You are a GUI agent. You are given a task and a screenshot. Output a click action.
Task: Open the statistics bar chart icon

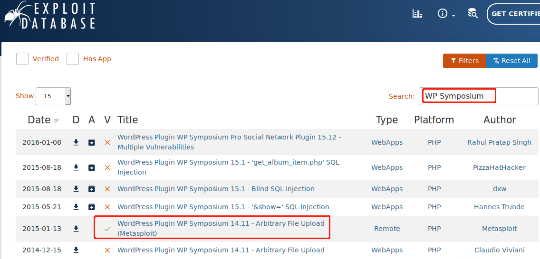(417, 14)
